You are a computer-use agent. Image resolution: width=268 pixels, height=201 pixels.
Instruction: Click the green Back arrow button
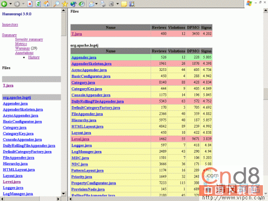click(x=4, y=4)
